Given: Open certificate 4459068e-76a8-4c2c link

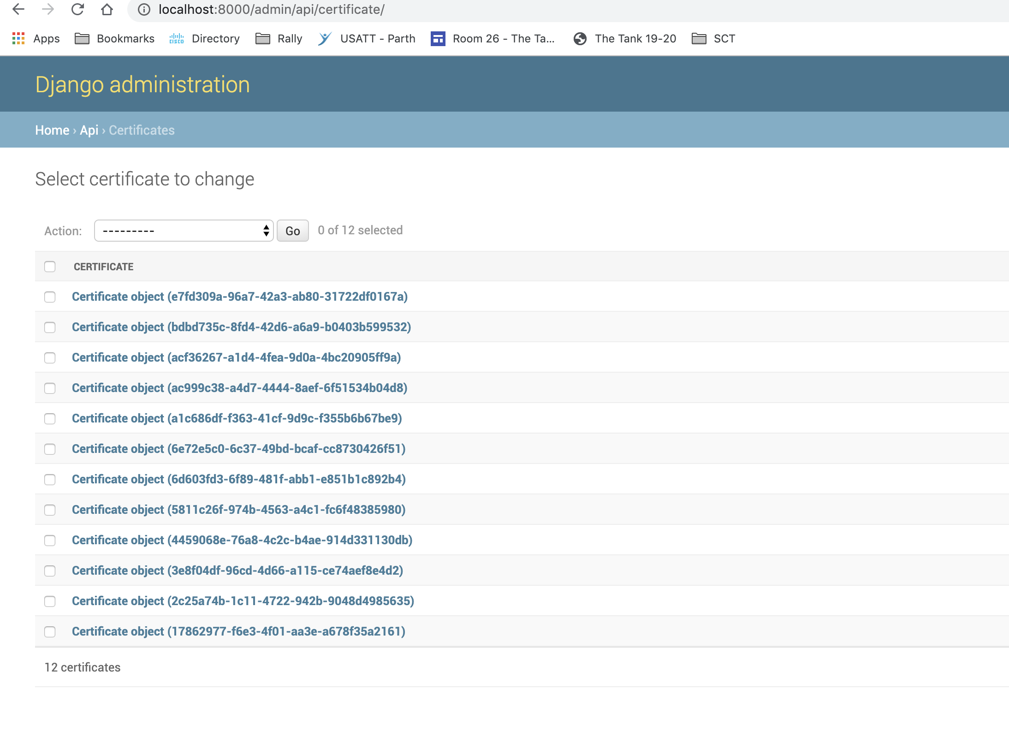Looking at the screenshot, I should (242, 540).
